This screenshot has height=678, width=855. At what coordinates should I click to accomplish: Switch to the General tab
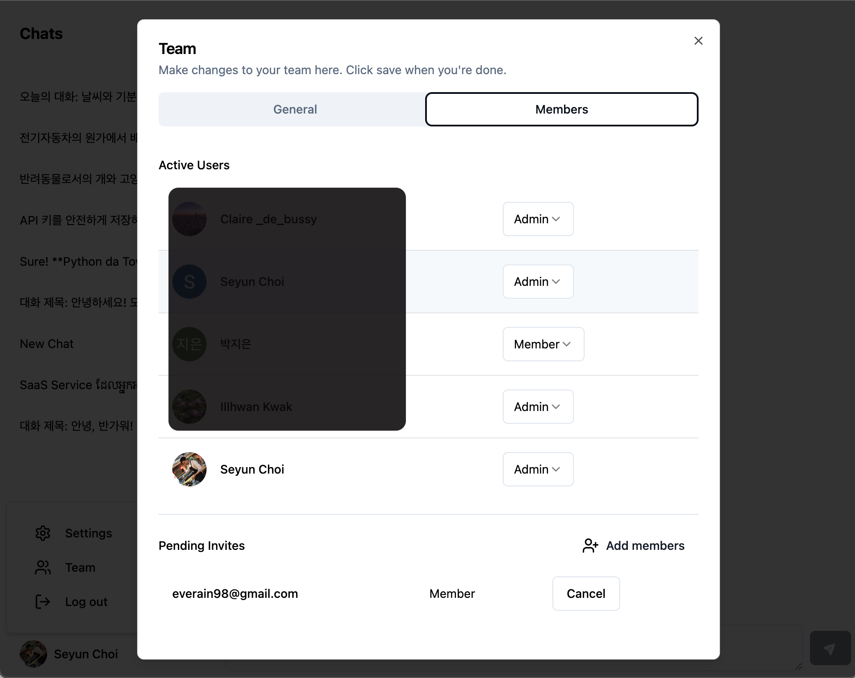(295, 109)
